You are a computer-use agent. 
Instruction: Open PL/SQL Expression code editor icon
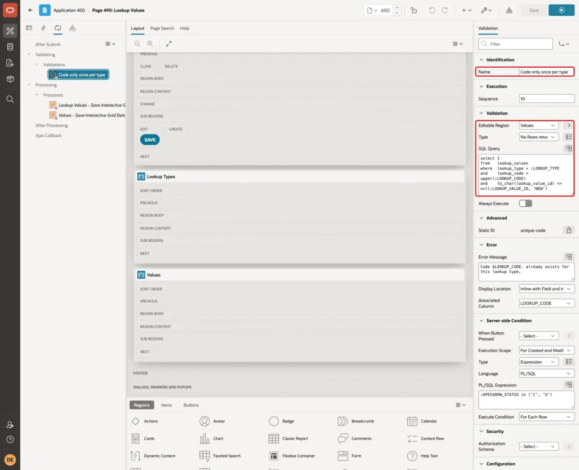point(569,385)
